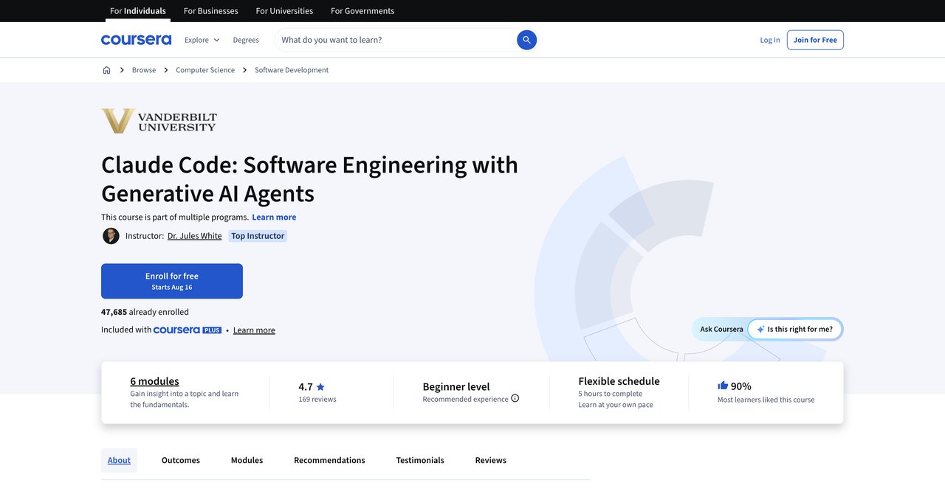
Task: Click the blue search magnifier button
Action: tap(526, 40)
